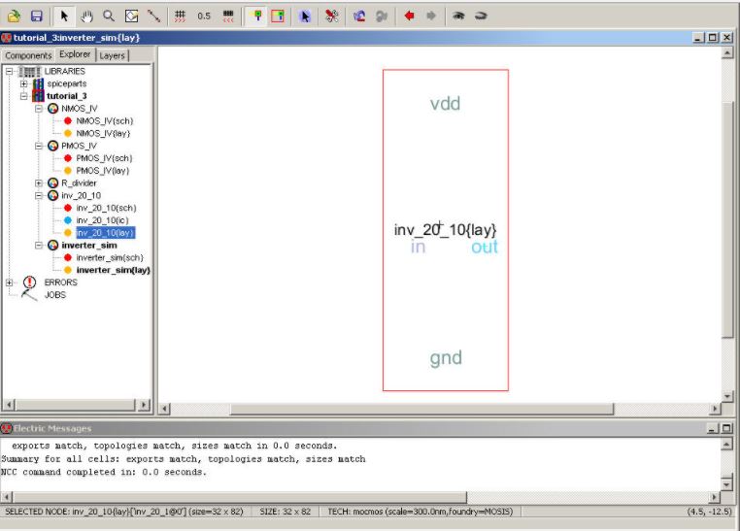Switch to the Components tab

[28, 56]
